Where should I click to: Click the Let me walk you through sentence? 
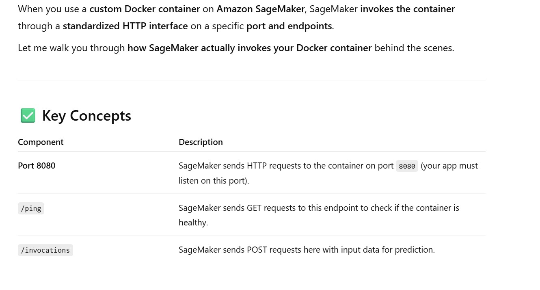click(71, 48)
